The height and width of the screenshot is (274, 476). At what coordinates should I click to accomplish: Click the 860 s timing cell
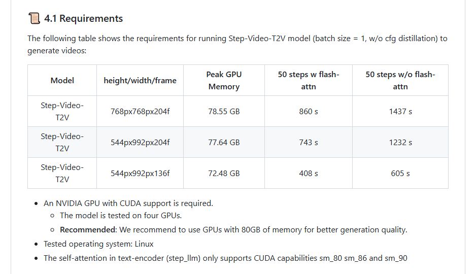pyautogui.click(x=309, y=111)
